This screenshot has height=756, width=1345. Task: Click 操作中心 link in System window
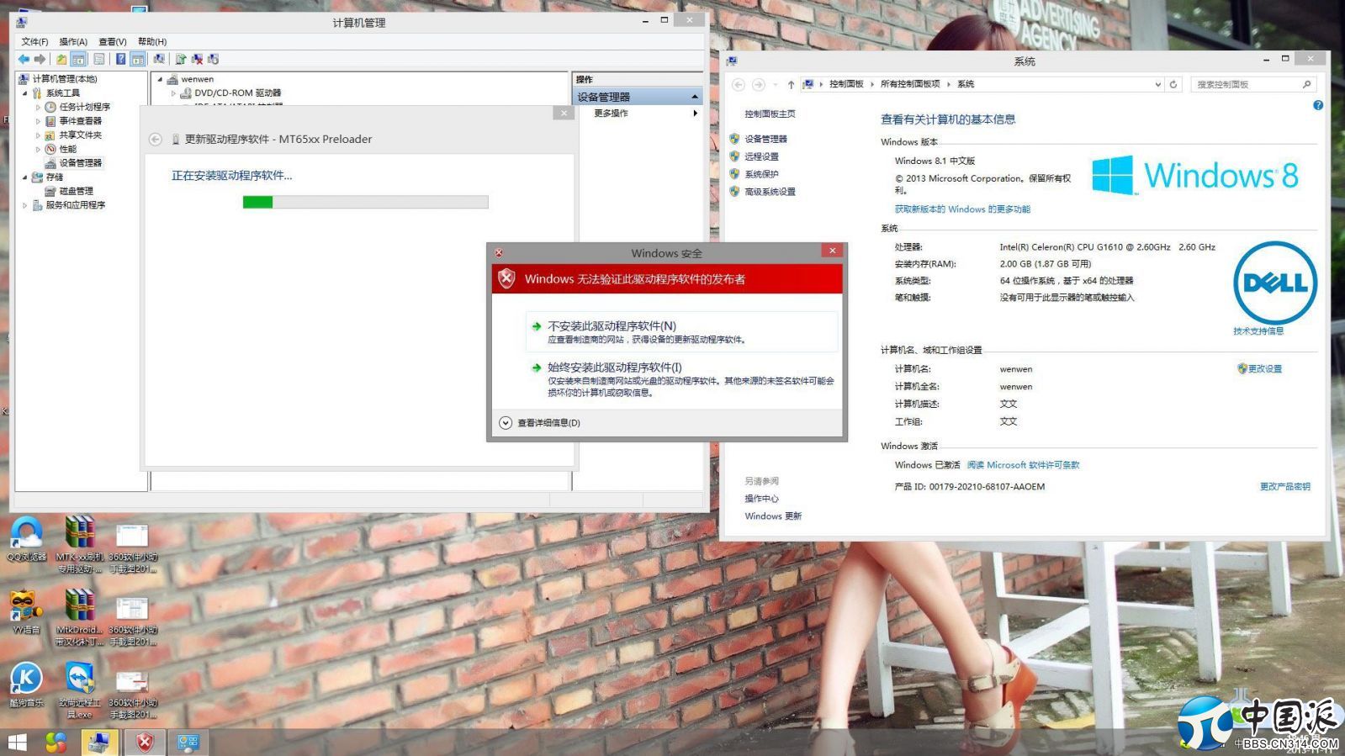click(761, 499)
